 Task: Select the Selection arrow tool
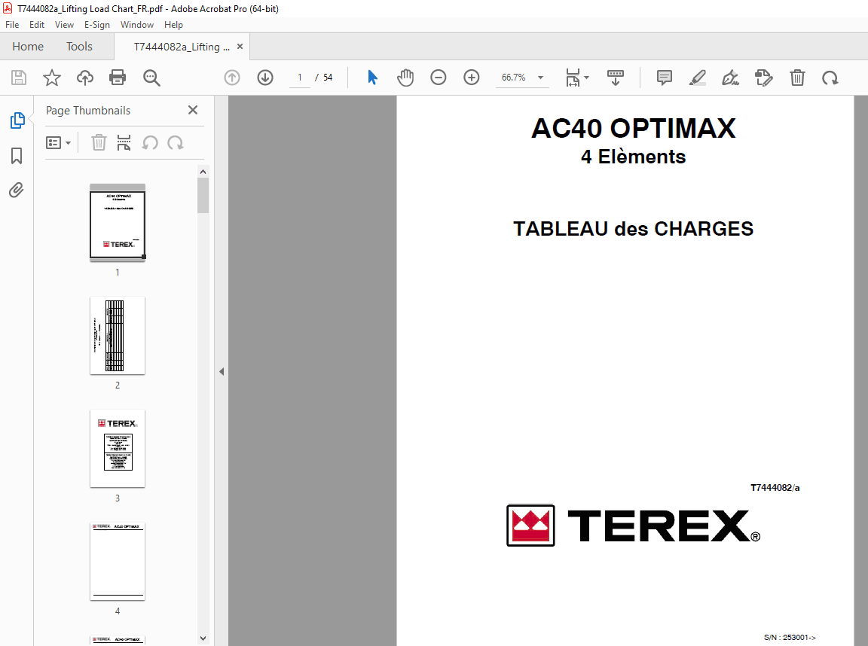click(371, 78)
